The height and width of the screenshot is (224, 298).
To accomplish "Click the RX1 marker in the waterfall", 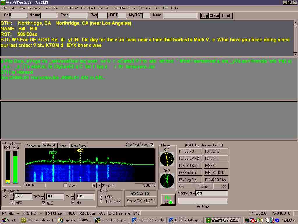I will tap(80, 150).
